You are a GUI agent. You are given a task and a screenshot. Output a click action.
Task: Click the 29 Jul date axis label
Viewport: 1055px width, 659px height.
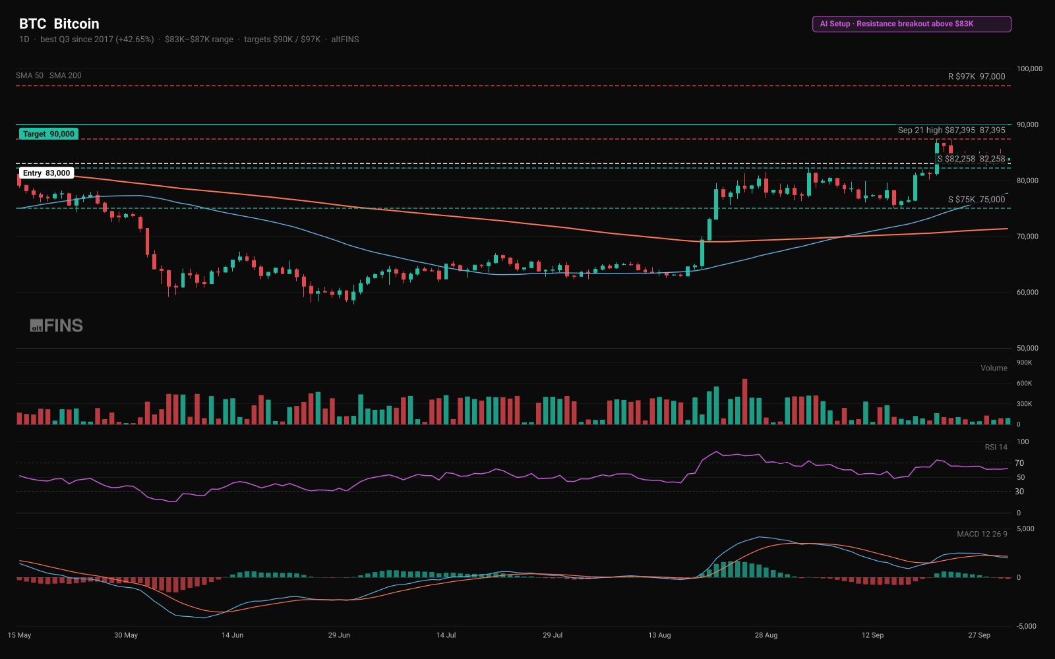(553, 635)
